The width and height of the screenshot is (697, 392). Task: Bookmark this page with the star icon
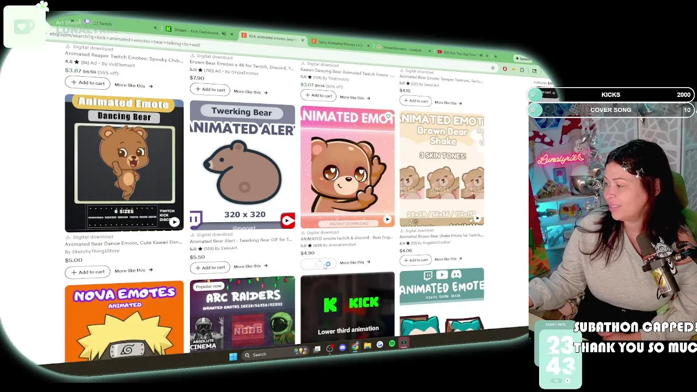(x=492, y=68)
